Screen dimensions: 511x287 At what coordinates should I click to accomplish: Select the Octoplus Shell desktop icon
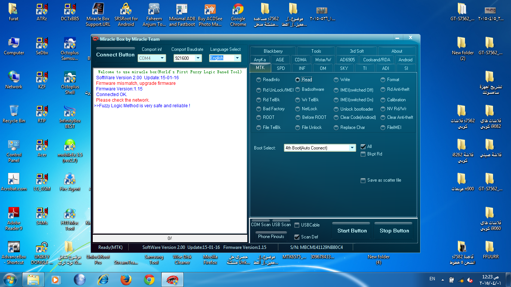point(70,83)
